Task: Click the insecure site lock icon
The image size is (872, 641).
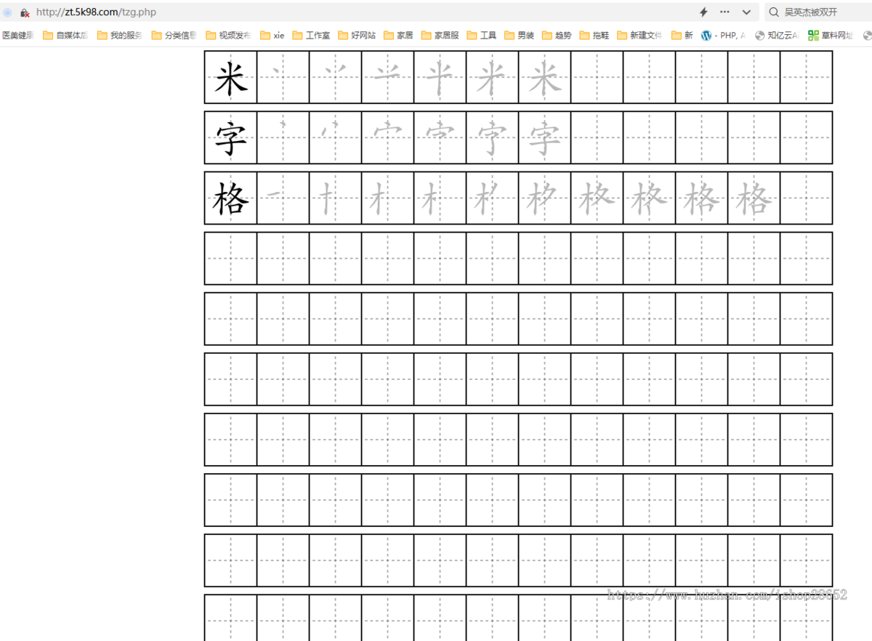Action: [25, 12]
